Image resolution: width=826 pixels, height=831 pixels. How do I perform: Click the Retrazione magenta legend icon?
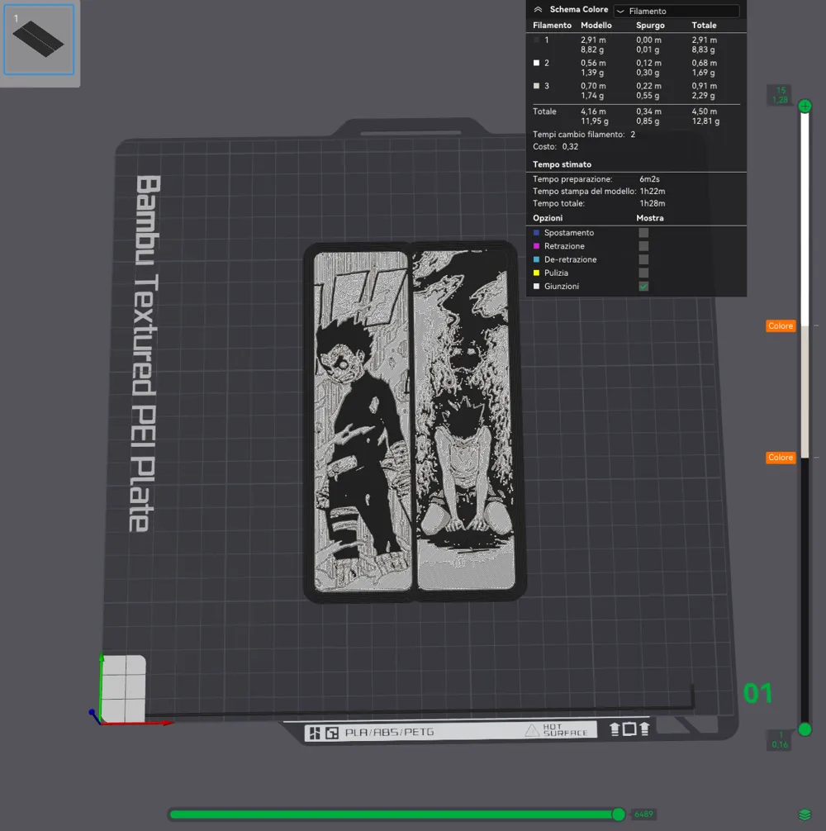coord(536,246)
